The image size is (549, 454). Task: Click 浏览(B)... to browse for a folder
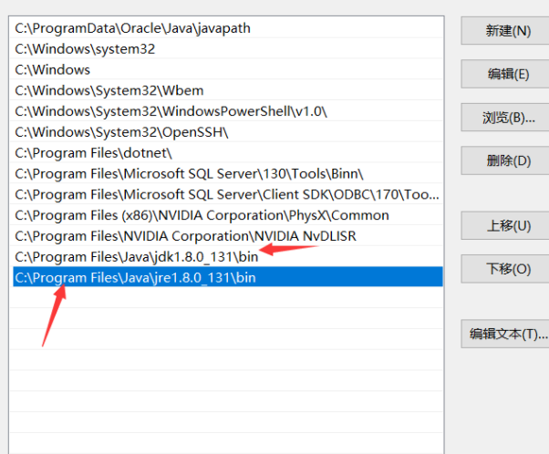point(505,118)
